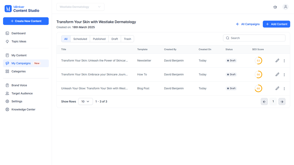This screenshot has height=165, width=294.
Task: Click the search magnifier icon
Action: click(x=227, y=38)
